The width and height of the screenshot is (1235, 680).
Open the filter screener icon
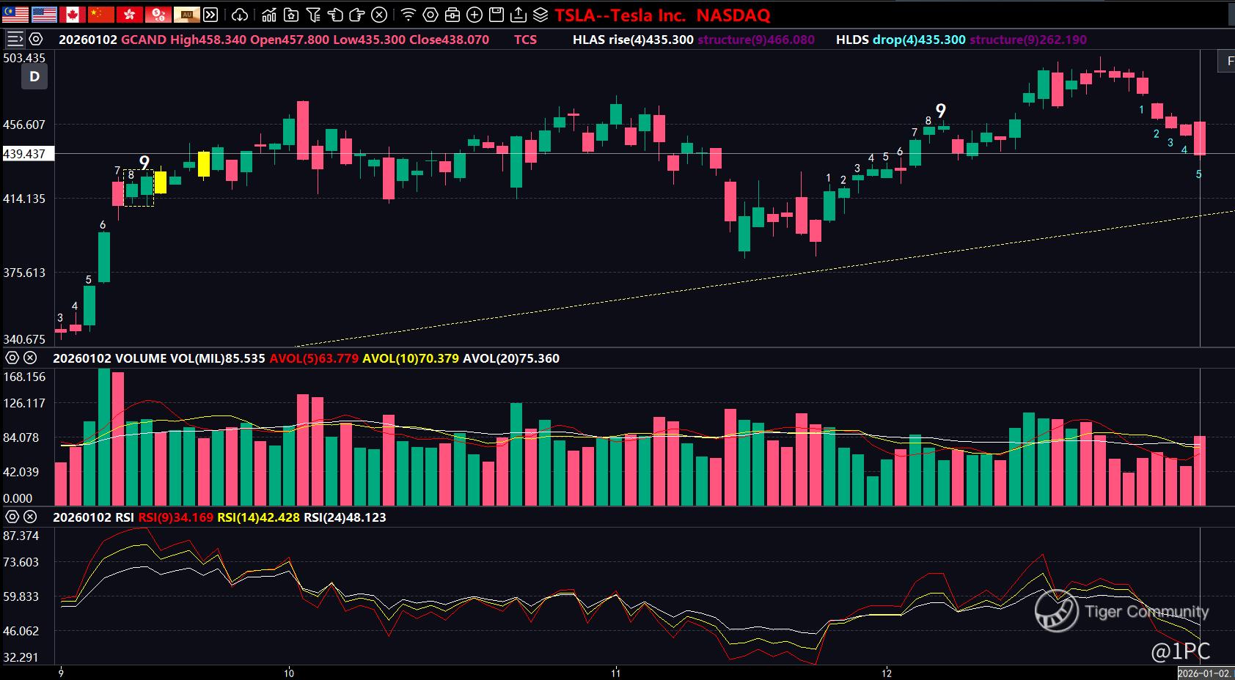coord(313,15)
